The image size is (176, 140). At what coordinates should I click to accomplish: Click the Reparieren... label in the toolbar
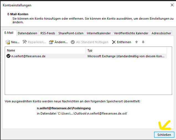[x=37, y=42]
